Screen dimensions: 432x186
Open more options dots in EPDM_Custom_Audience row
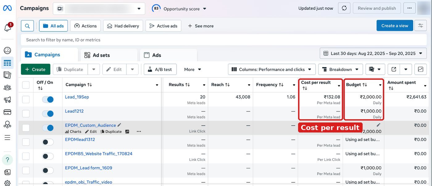pyautogui.click(x=139, y=131)
